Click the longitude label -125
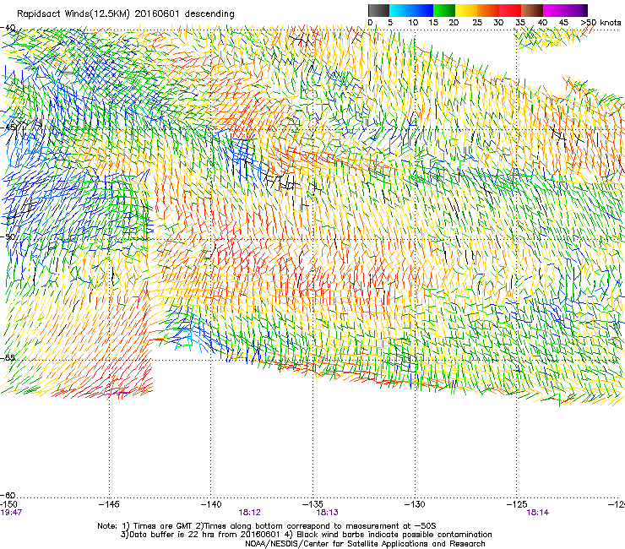625x549 pixels. pos(517,504)
